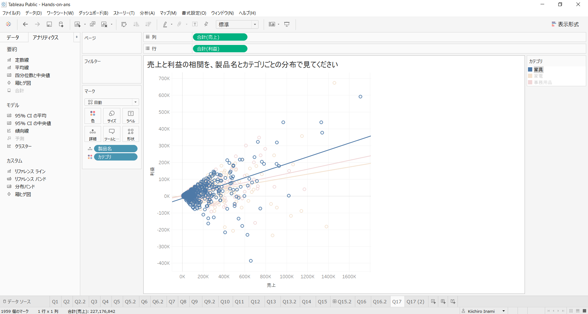Click the sort descending toolbar icon
The width and height of the screenshot is (588, 314).
click(x=148, y=24)
